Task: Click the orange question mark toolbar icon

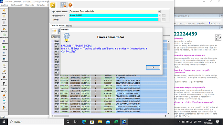Action: click(70, 5)
